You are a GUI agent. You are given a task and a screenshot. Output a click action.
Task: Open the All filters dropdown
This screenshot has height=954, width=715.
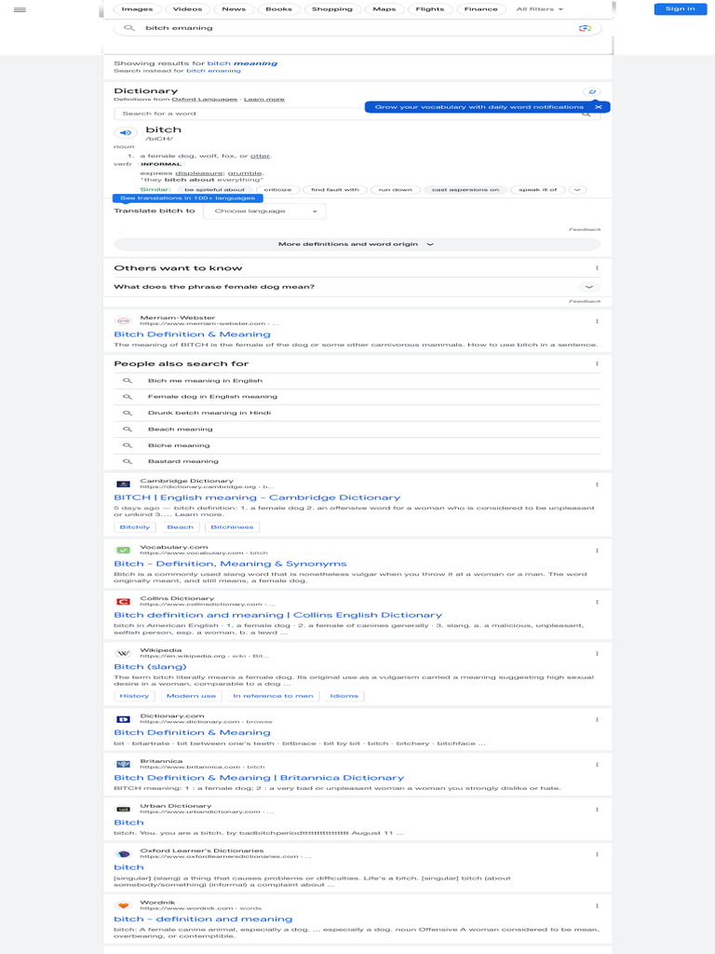539,9
